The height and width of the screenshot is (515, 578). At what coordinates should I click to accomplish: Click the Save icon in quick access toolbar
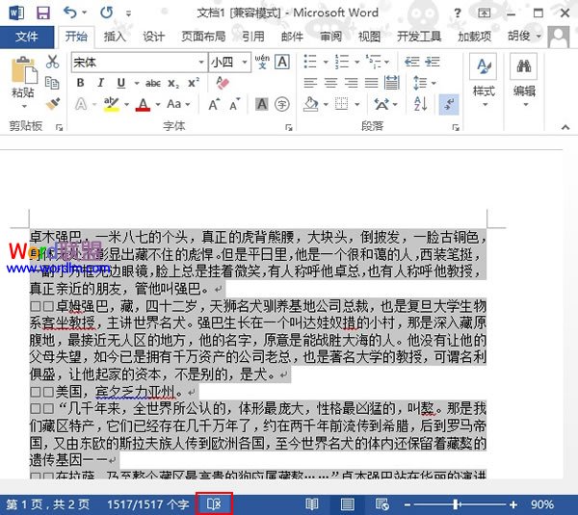43,13
